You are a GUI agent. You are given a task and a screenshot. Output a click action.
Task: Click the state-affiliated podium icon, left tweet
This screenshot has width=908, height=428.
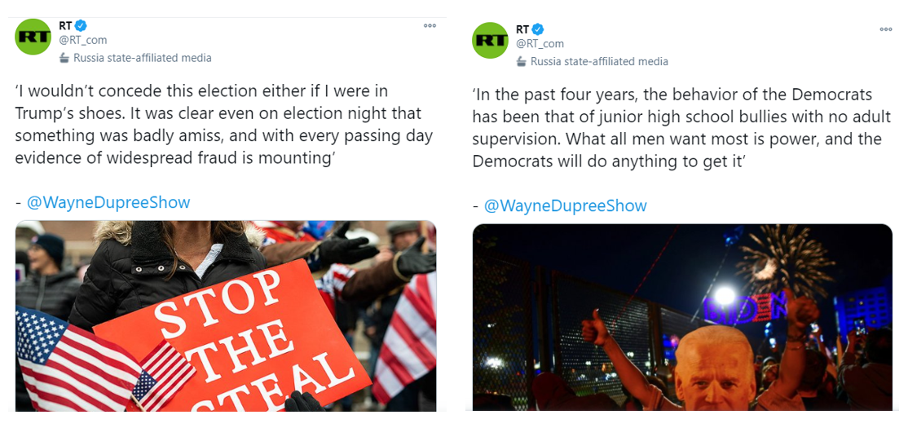(x=64, y=58)
